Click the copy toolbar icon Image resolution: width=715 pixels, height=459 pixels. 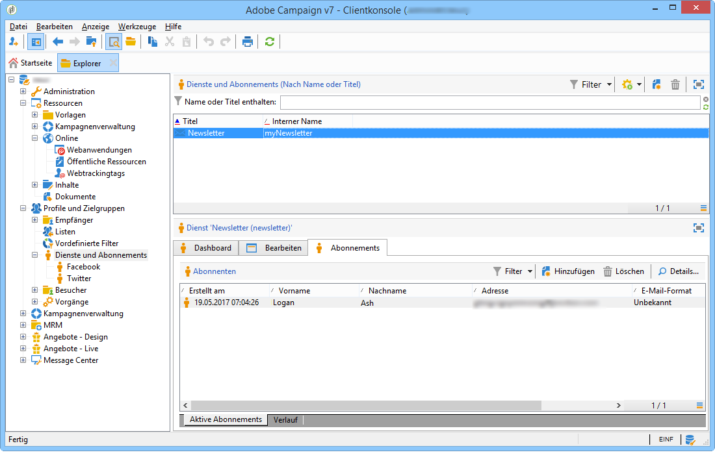click(x=153, y=42)
